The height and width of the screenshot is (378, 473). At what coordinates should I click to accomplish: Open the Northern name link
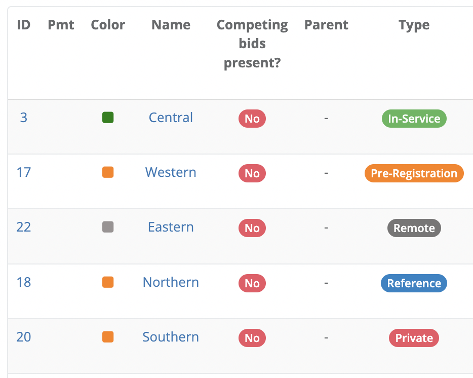pyautogui.click(x=171, y=282)
